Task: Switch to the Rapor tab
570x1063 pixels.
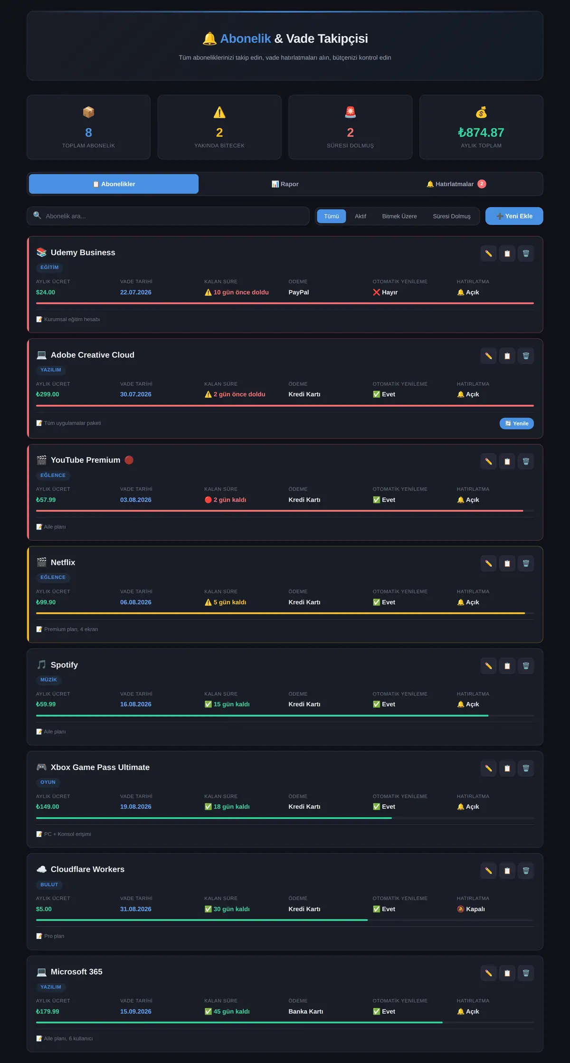Action: pos(285,184)
